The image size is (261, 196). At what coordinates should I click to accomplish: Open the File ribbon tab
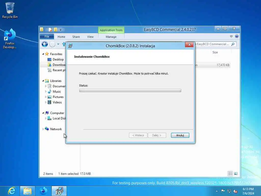(47, 36)
